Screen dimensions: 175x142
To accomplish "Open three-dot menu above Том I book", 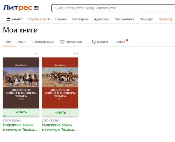I will point(76,54).
